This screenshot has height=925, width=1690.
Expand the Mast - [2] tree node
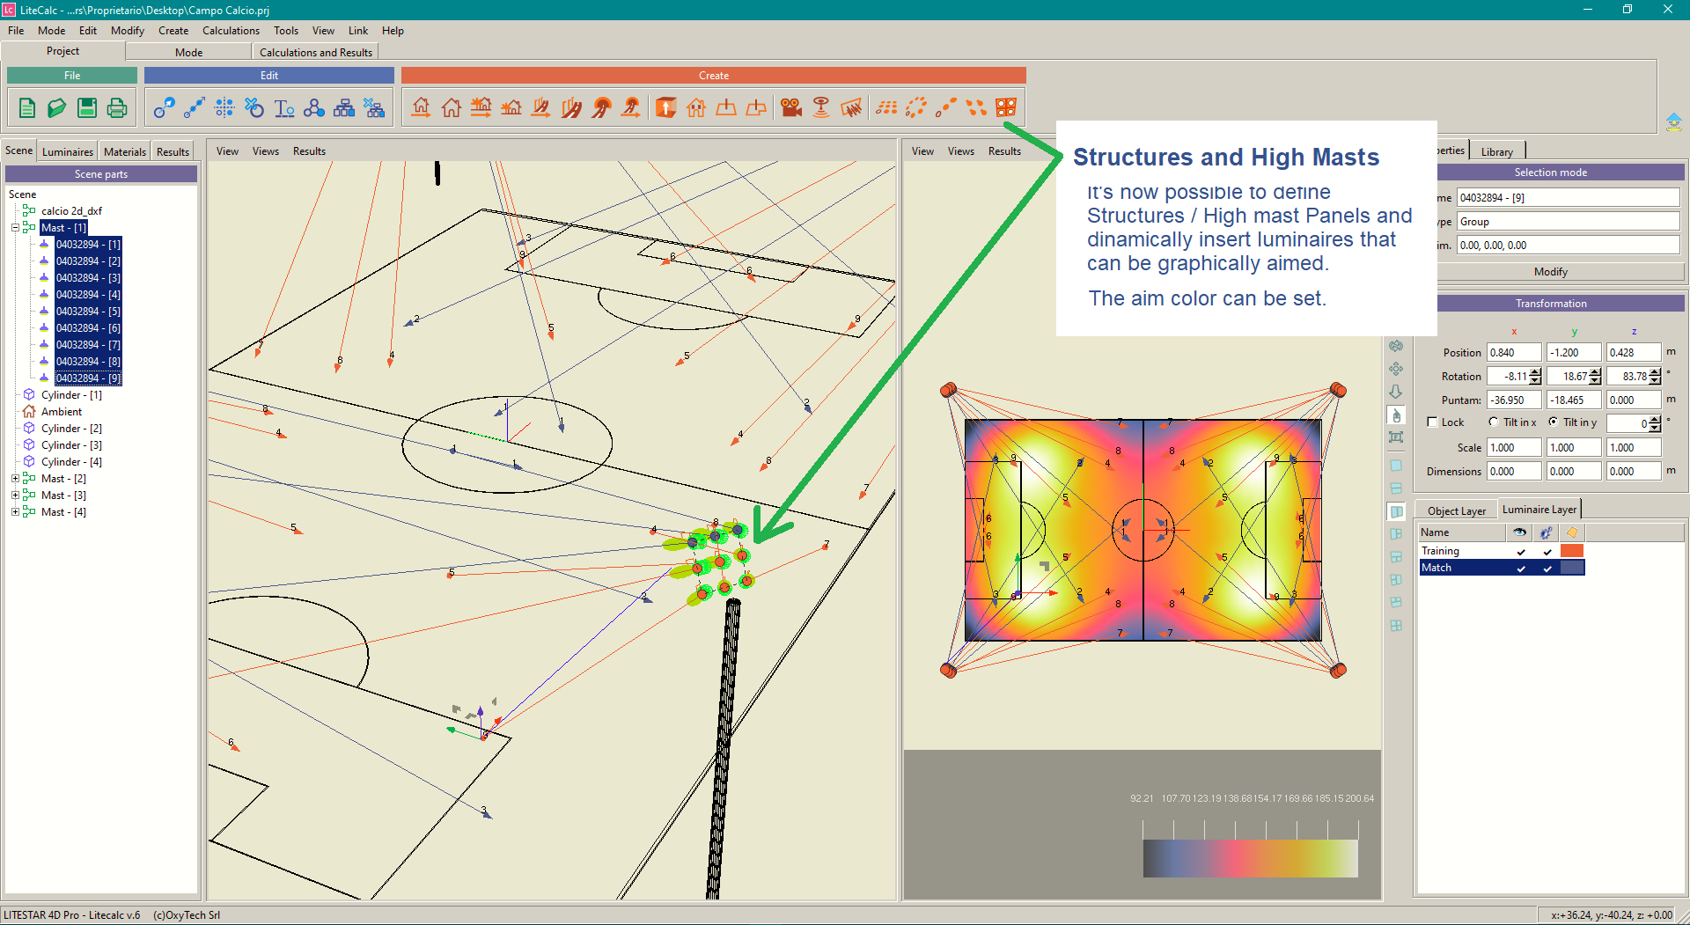tap(15, 479)
